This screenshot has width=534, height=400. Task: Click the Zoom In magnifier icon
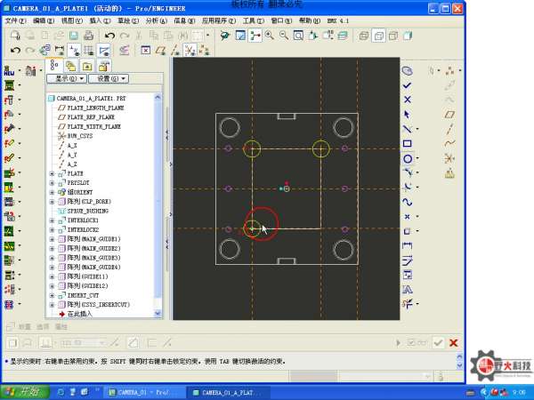point(270,36)
